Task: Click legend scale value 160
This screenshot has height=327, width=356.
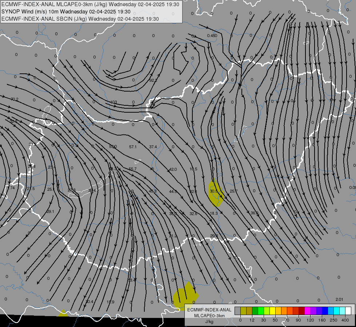Action: click(x=322, y=320)
